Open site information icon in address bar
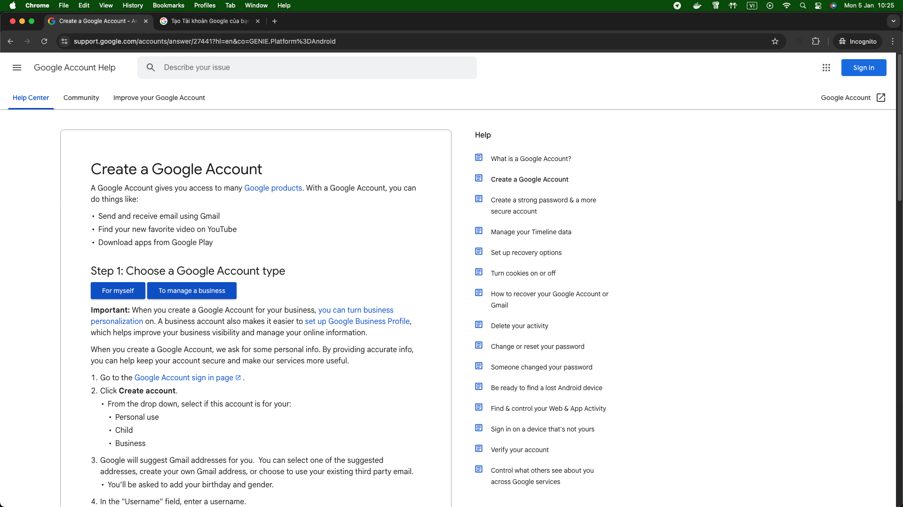The width and height of the screenshot is (903, 507). (x=65, y=41)
